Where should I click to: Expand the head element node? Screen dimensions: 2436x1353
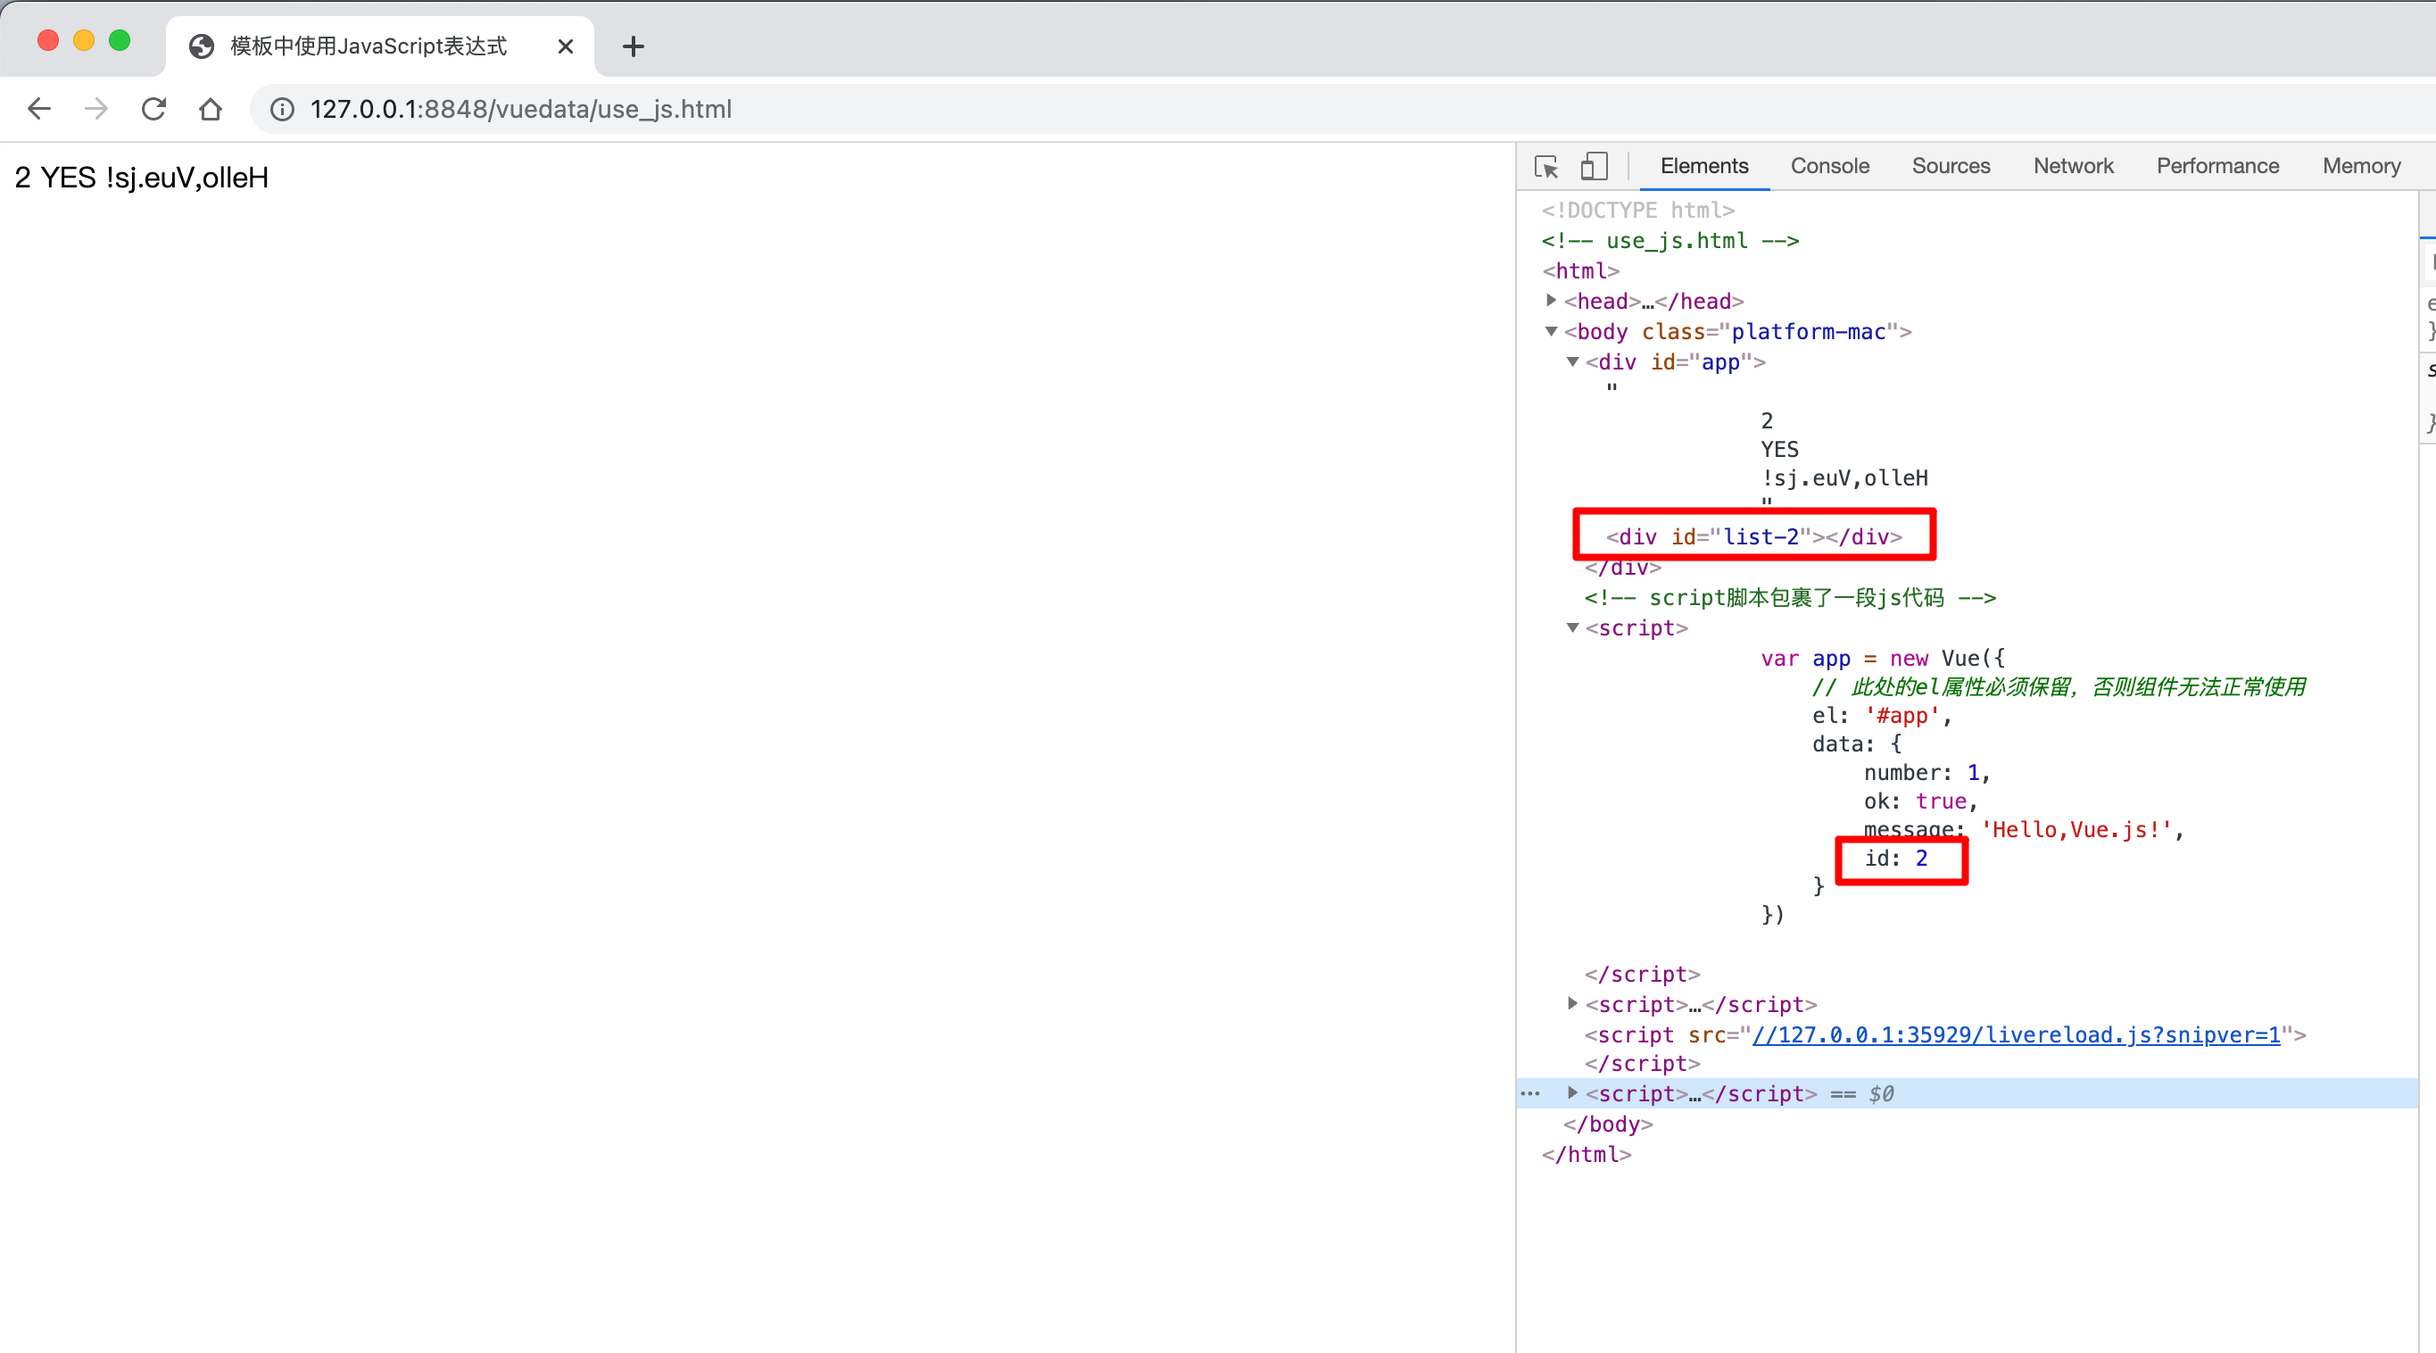tap(1551, 301)
